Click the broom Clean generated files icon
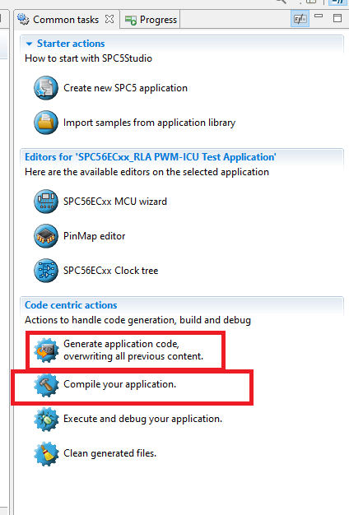This screenshot has width=349, height=515. coord(46,453)
